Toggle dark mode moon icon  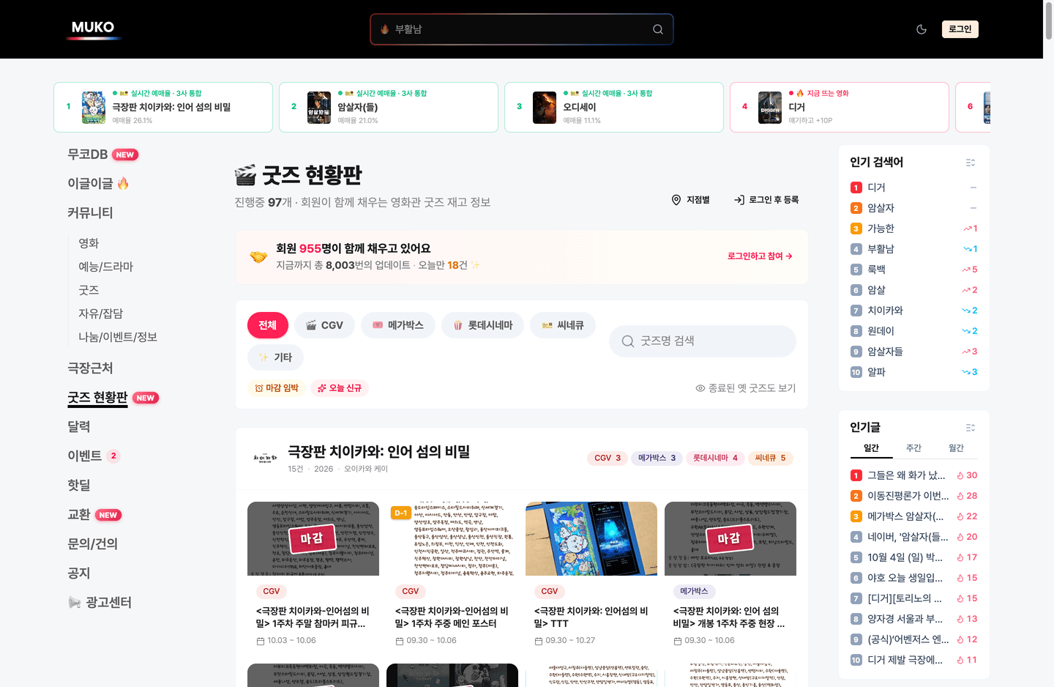click(x=922, y=29)
